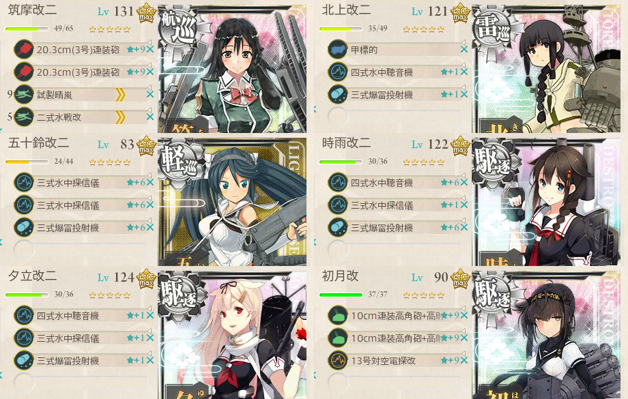Select the 二式水戦改 seaplane fighter icon

[x=24, y=117]
